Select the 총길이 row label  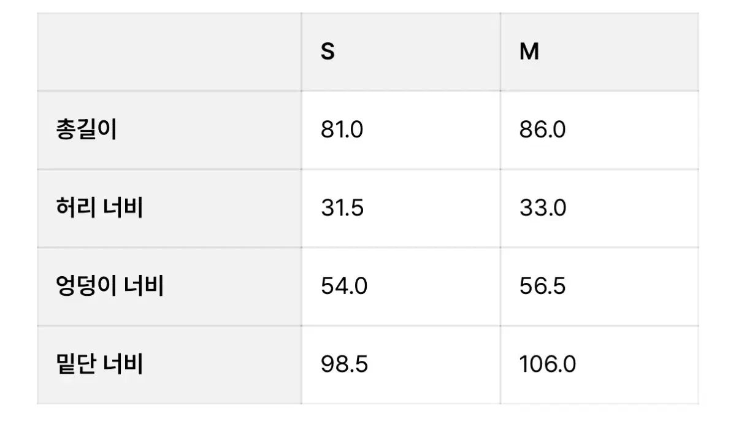coord(86,130)
